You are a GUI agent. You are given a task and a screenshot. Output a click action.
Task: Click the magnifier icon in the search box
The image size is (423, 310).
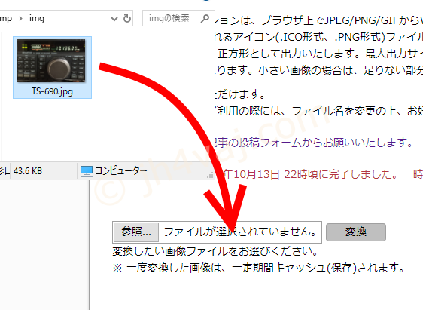[205, 18]
